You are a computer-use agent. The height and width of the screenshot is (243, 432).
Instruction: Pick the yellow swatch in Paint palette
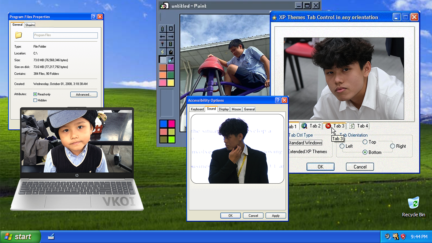click(x=170, y=83)
